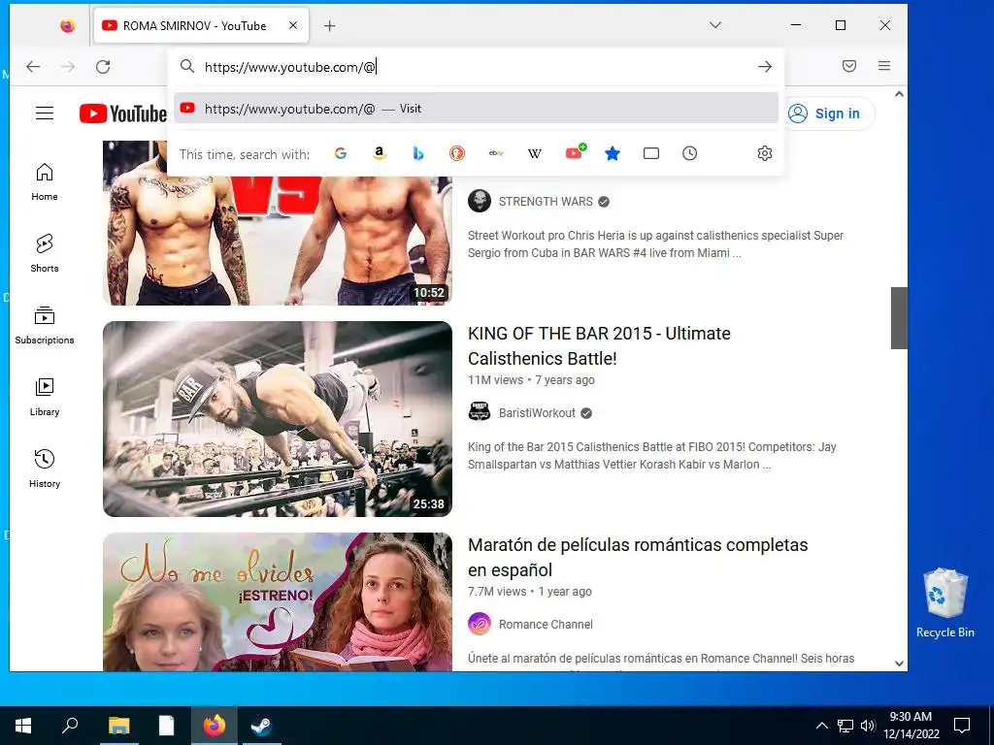994x745 pixels.
Task: Open a new tab
Action: pos(330,26)
